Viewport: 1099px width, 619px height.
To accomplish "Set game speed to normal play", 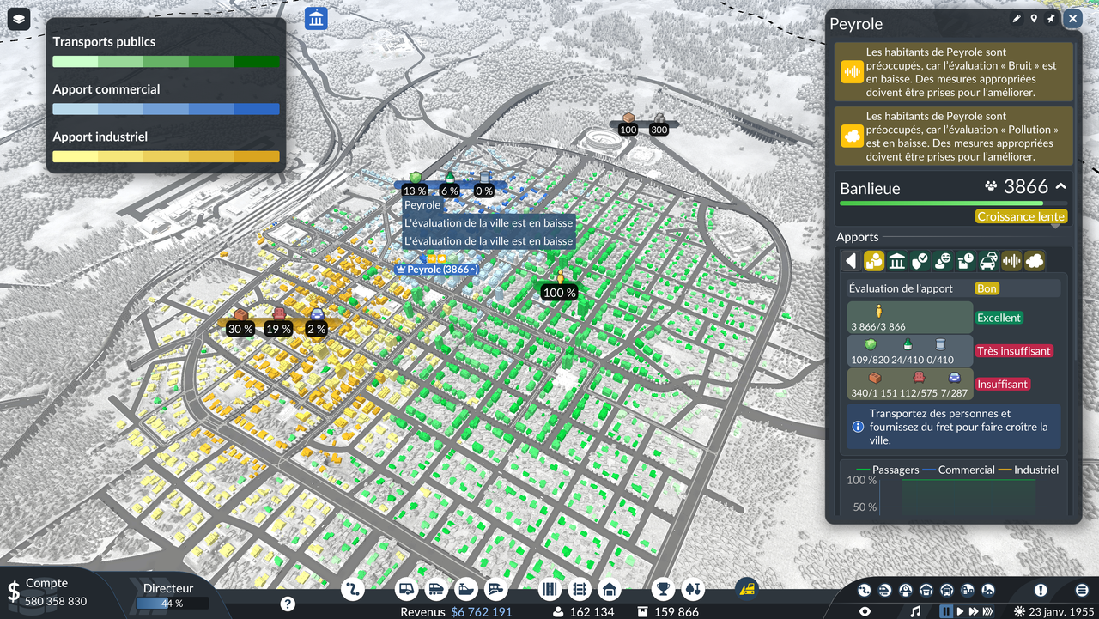I will tap(961, 611).
